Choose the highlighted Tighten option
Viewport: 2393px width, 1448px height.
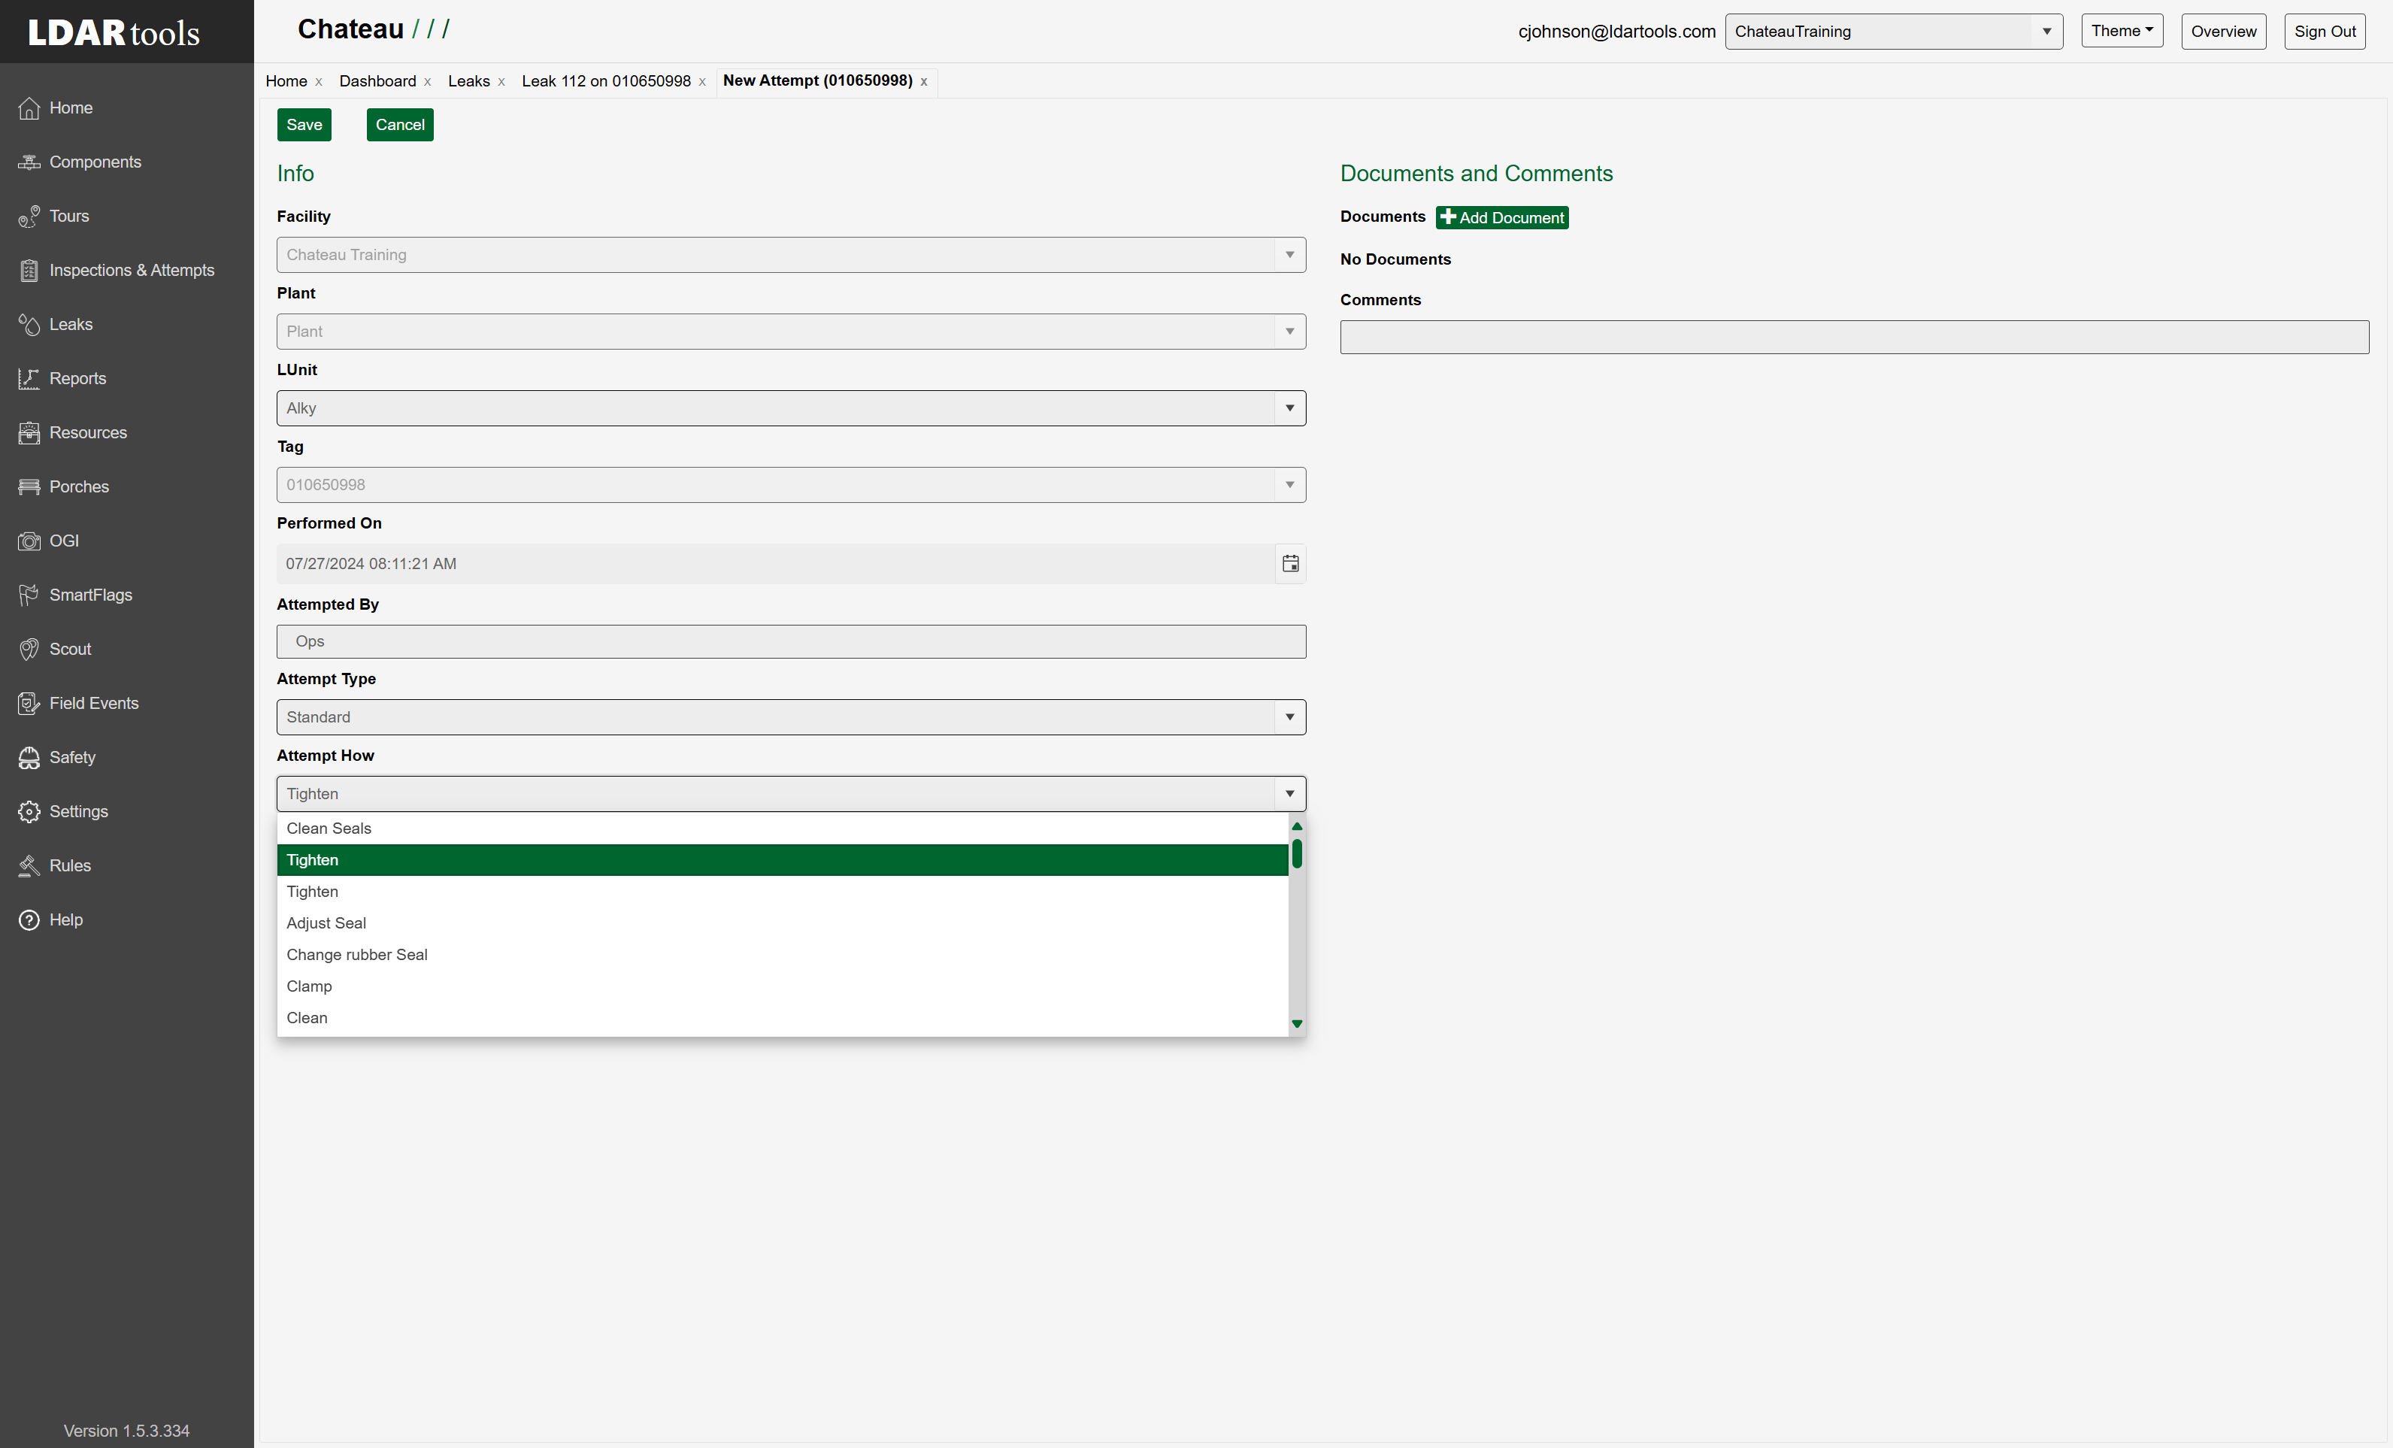tap(783, 859)
